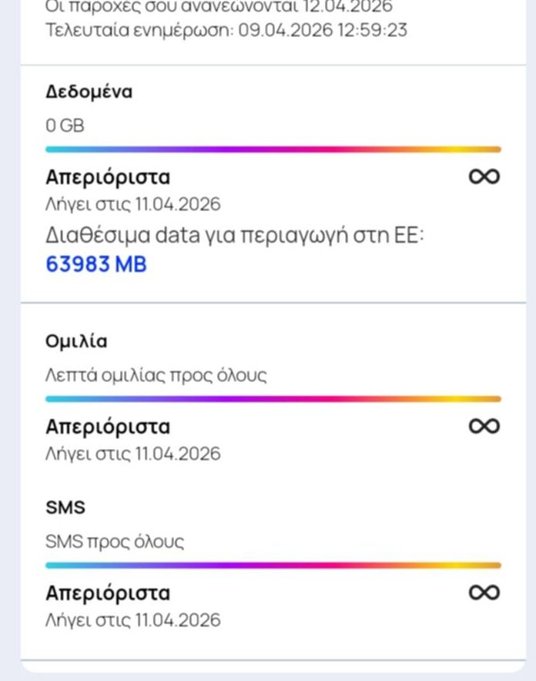Tap the infinity icon in the SMS section
The width and height of the screenshot is (536, 681).
pyautogui.click(x=484, y=592)
